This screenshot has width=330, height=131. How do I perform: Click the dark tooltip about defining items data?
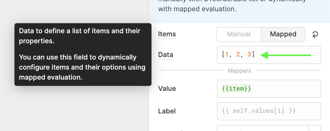[83, 54]
